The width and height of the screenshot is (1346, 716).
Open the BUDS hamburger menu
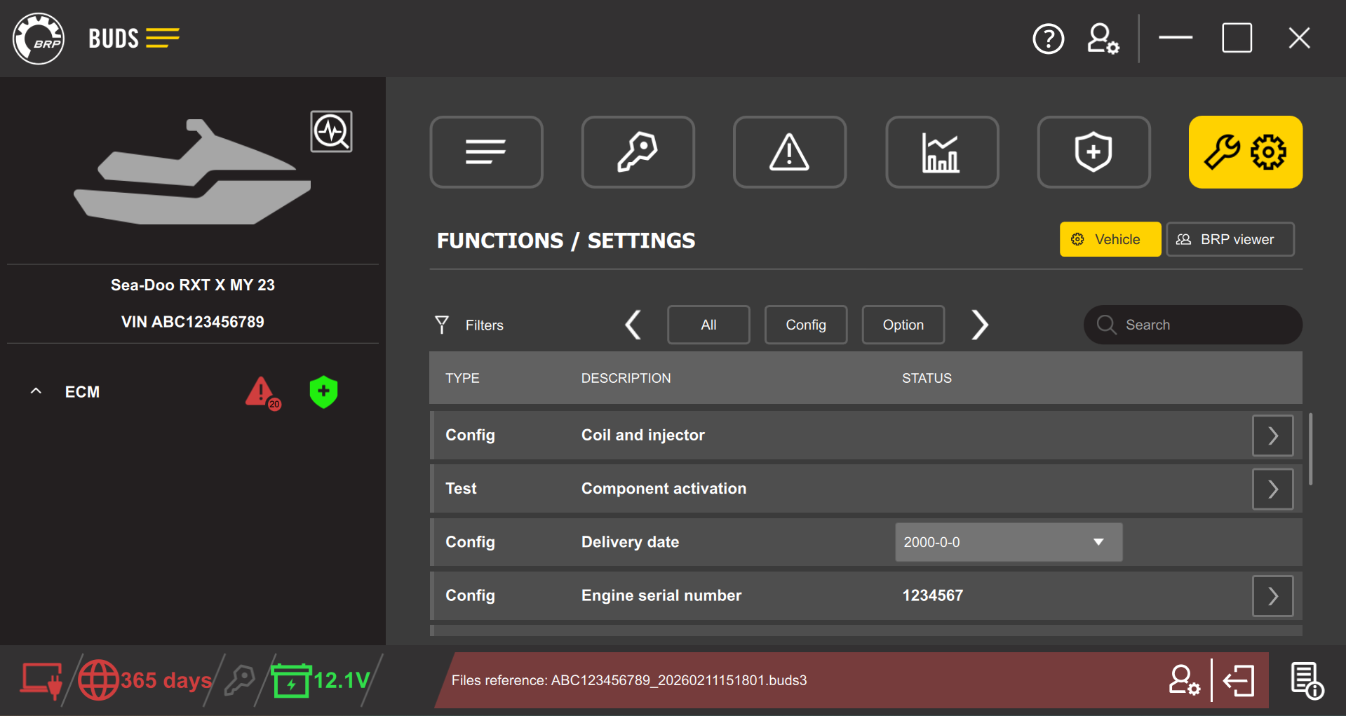163,39
